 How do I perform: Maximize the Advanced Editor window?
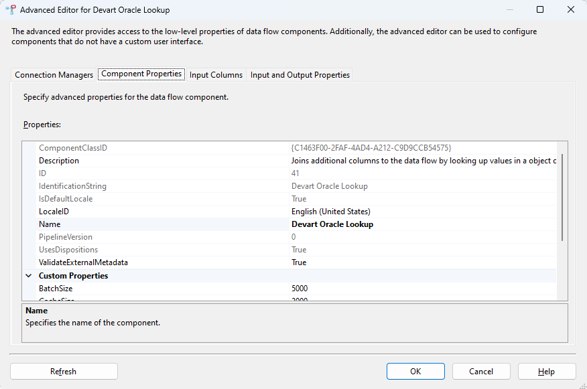point(539,10)
